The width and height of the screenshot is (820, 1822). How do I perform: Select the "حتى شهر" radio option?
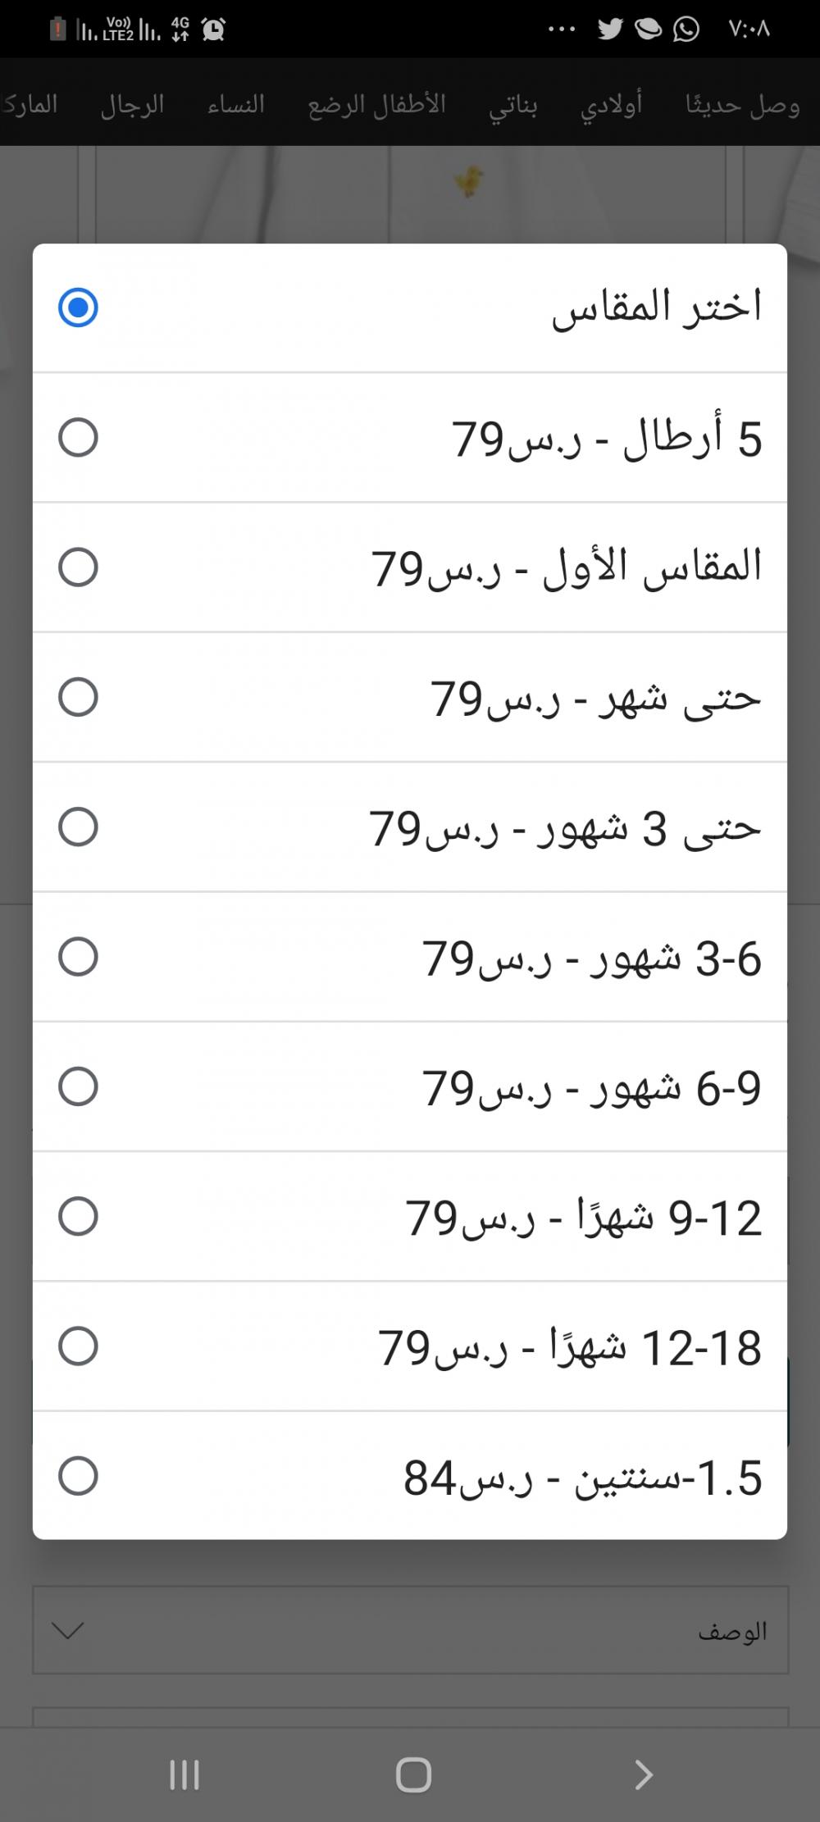tap(78, 697)
